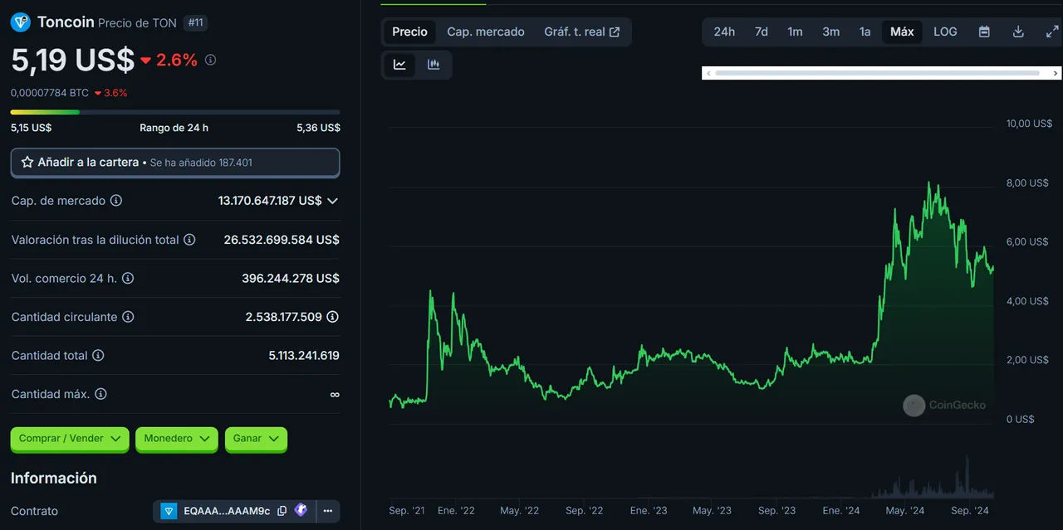Click the 26.532.699.584 US$ valuation value

coord(282,240)
